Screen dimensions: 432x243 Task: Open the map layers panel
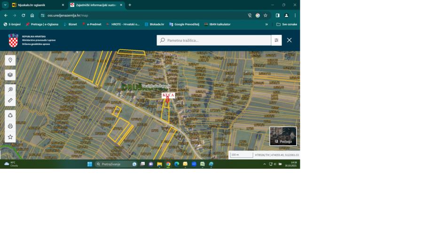(10, 75)
